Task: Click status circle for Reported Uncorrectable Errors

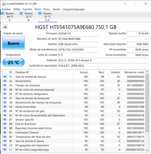Action: [x=5, y=128]
